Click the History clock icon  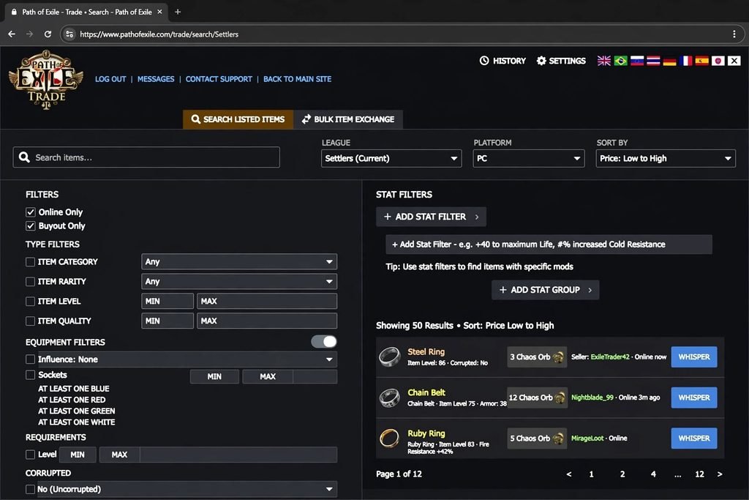[484, 61]
